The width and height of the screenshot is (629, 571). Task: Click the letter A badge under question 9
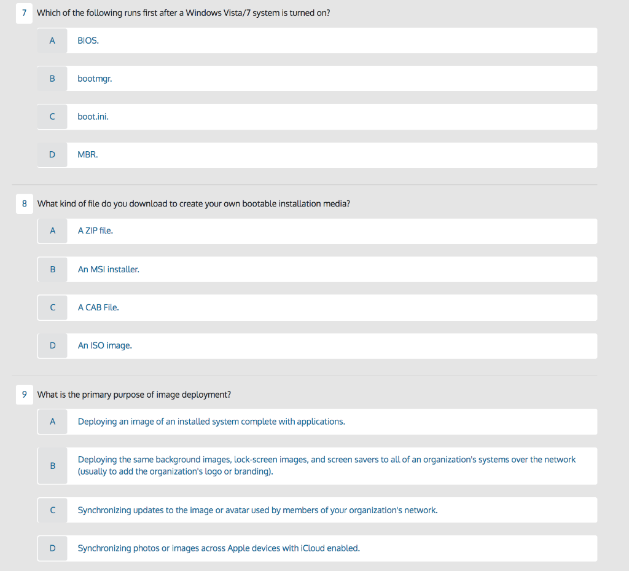click(52, 422)
